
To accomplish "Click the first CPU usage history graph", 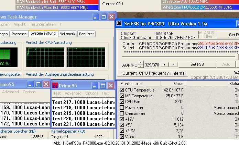I will tap(45, 57).
